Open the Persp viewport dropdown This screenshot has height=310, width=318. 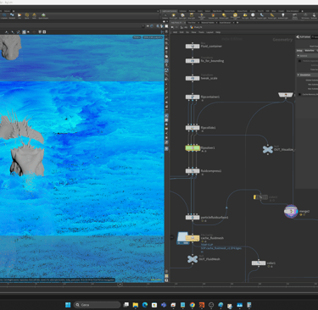coord(137,37)
